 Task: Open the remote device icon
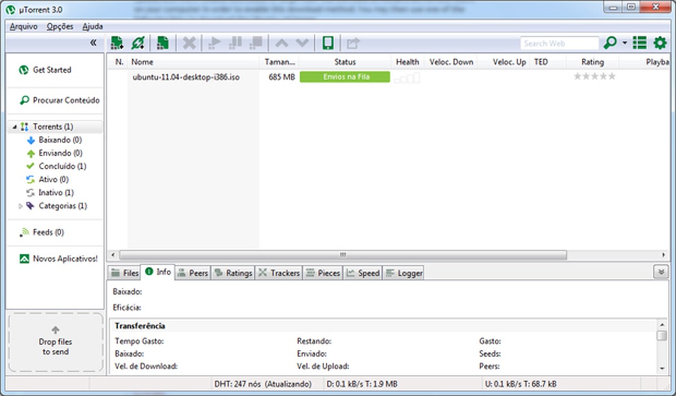[x=327, y=43]
